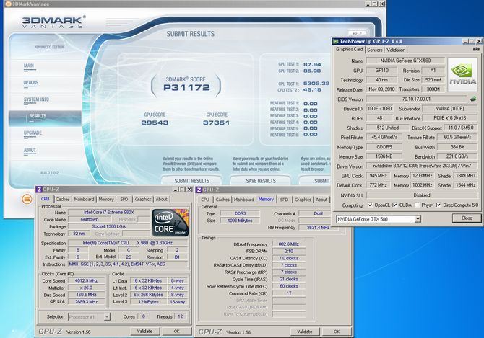Open the Memory tab in left CPU-Z
This screenshot has height=338, width=484.
click(x=106, y=199)
